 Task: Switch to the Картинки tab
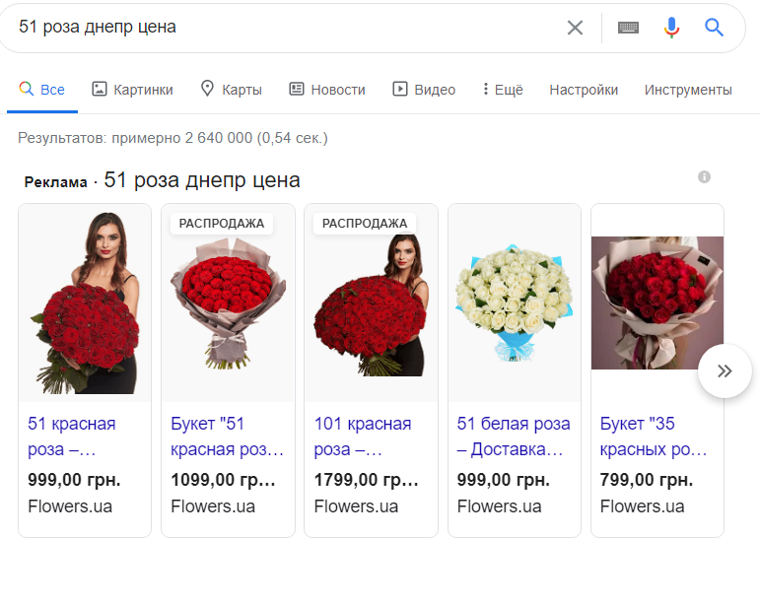(x=132, y=90)
